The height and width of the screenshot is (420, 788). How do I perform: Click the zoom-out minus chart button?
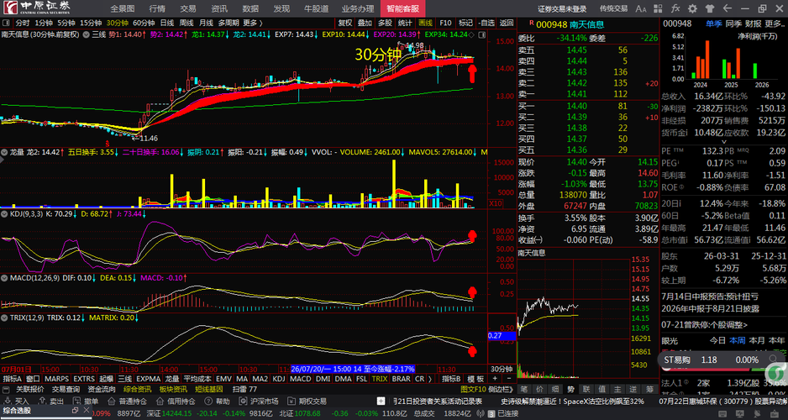508,378
